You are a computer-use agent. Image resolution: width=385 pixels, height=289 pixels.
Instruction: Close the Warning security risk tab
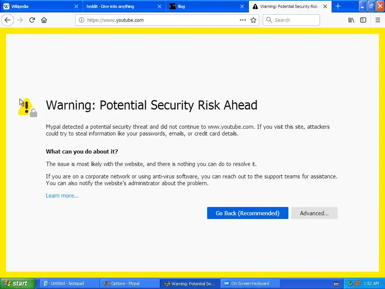click(325, 6)
